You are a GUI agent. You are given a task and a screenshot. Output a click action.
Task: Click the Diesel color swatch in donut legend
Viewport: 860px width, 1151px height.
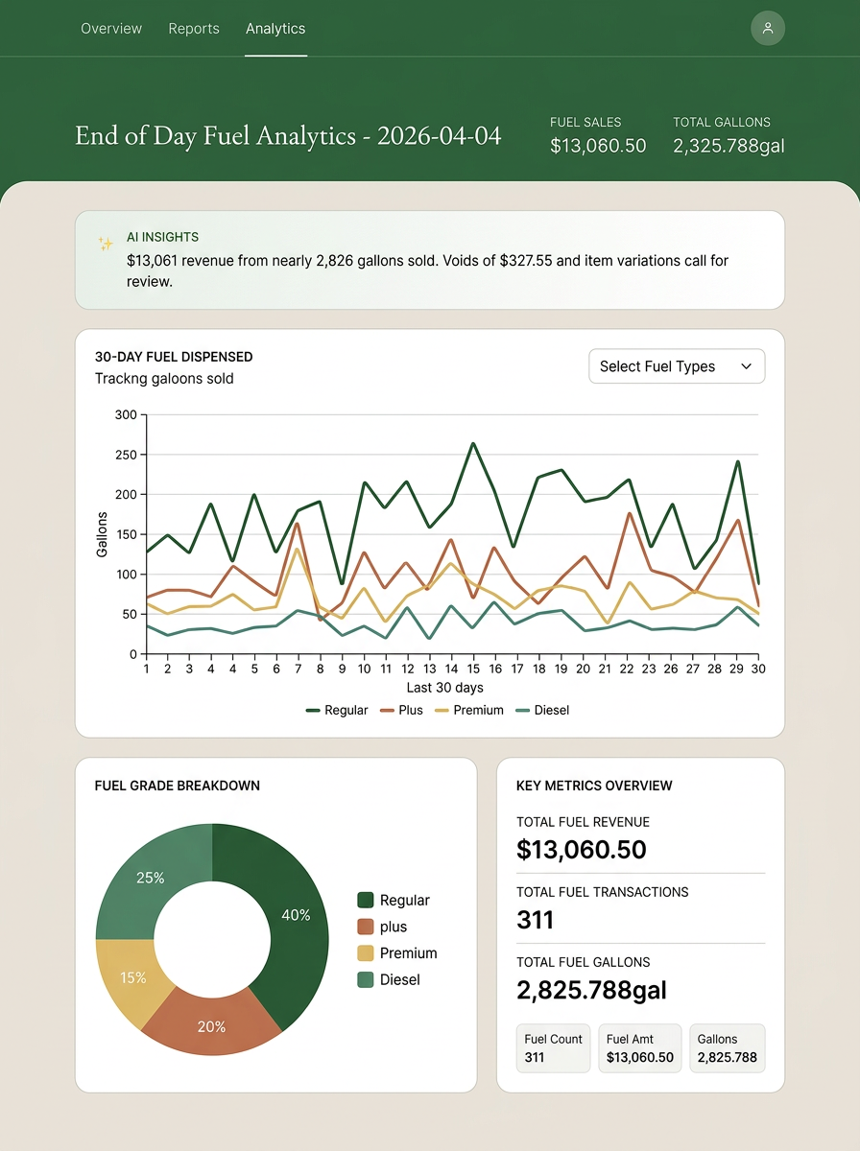tap(366, 979)
